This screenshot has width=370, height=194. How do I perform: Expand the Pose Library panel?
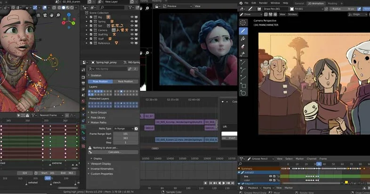(98, 117)
